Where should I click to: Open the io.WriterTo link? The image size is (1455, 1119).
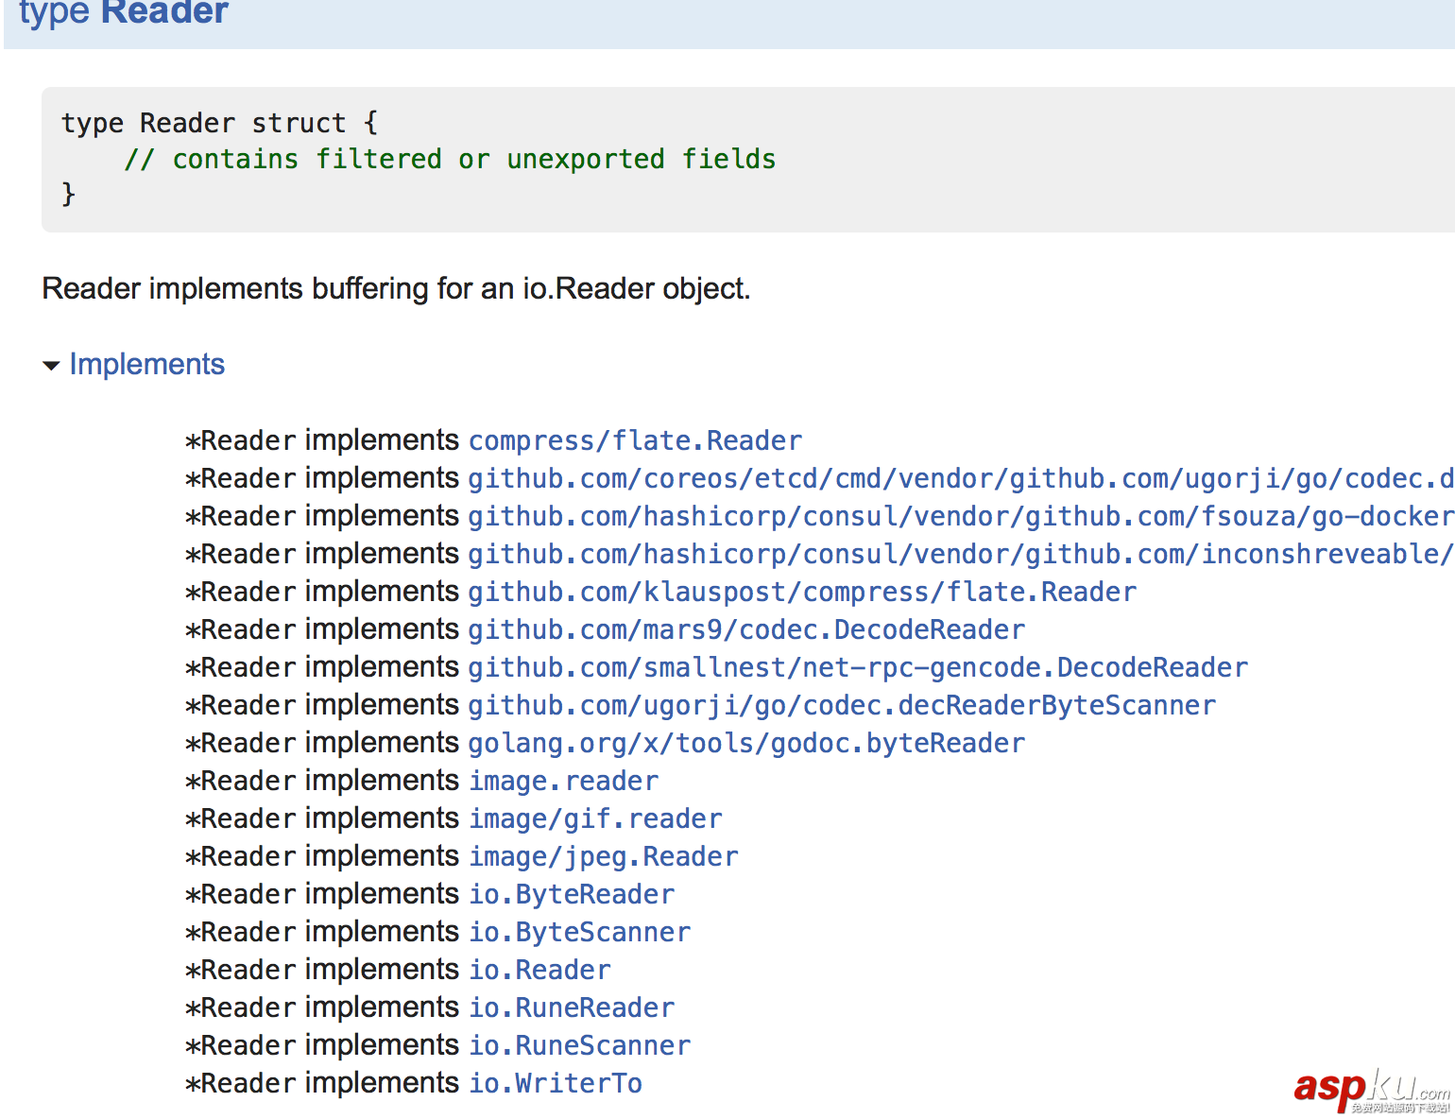coord(556,1084)
